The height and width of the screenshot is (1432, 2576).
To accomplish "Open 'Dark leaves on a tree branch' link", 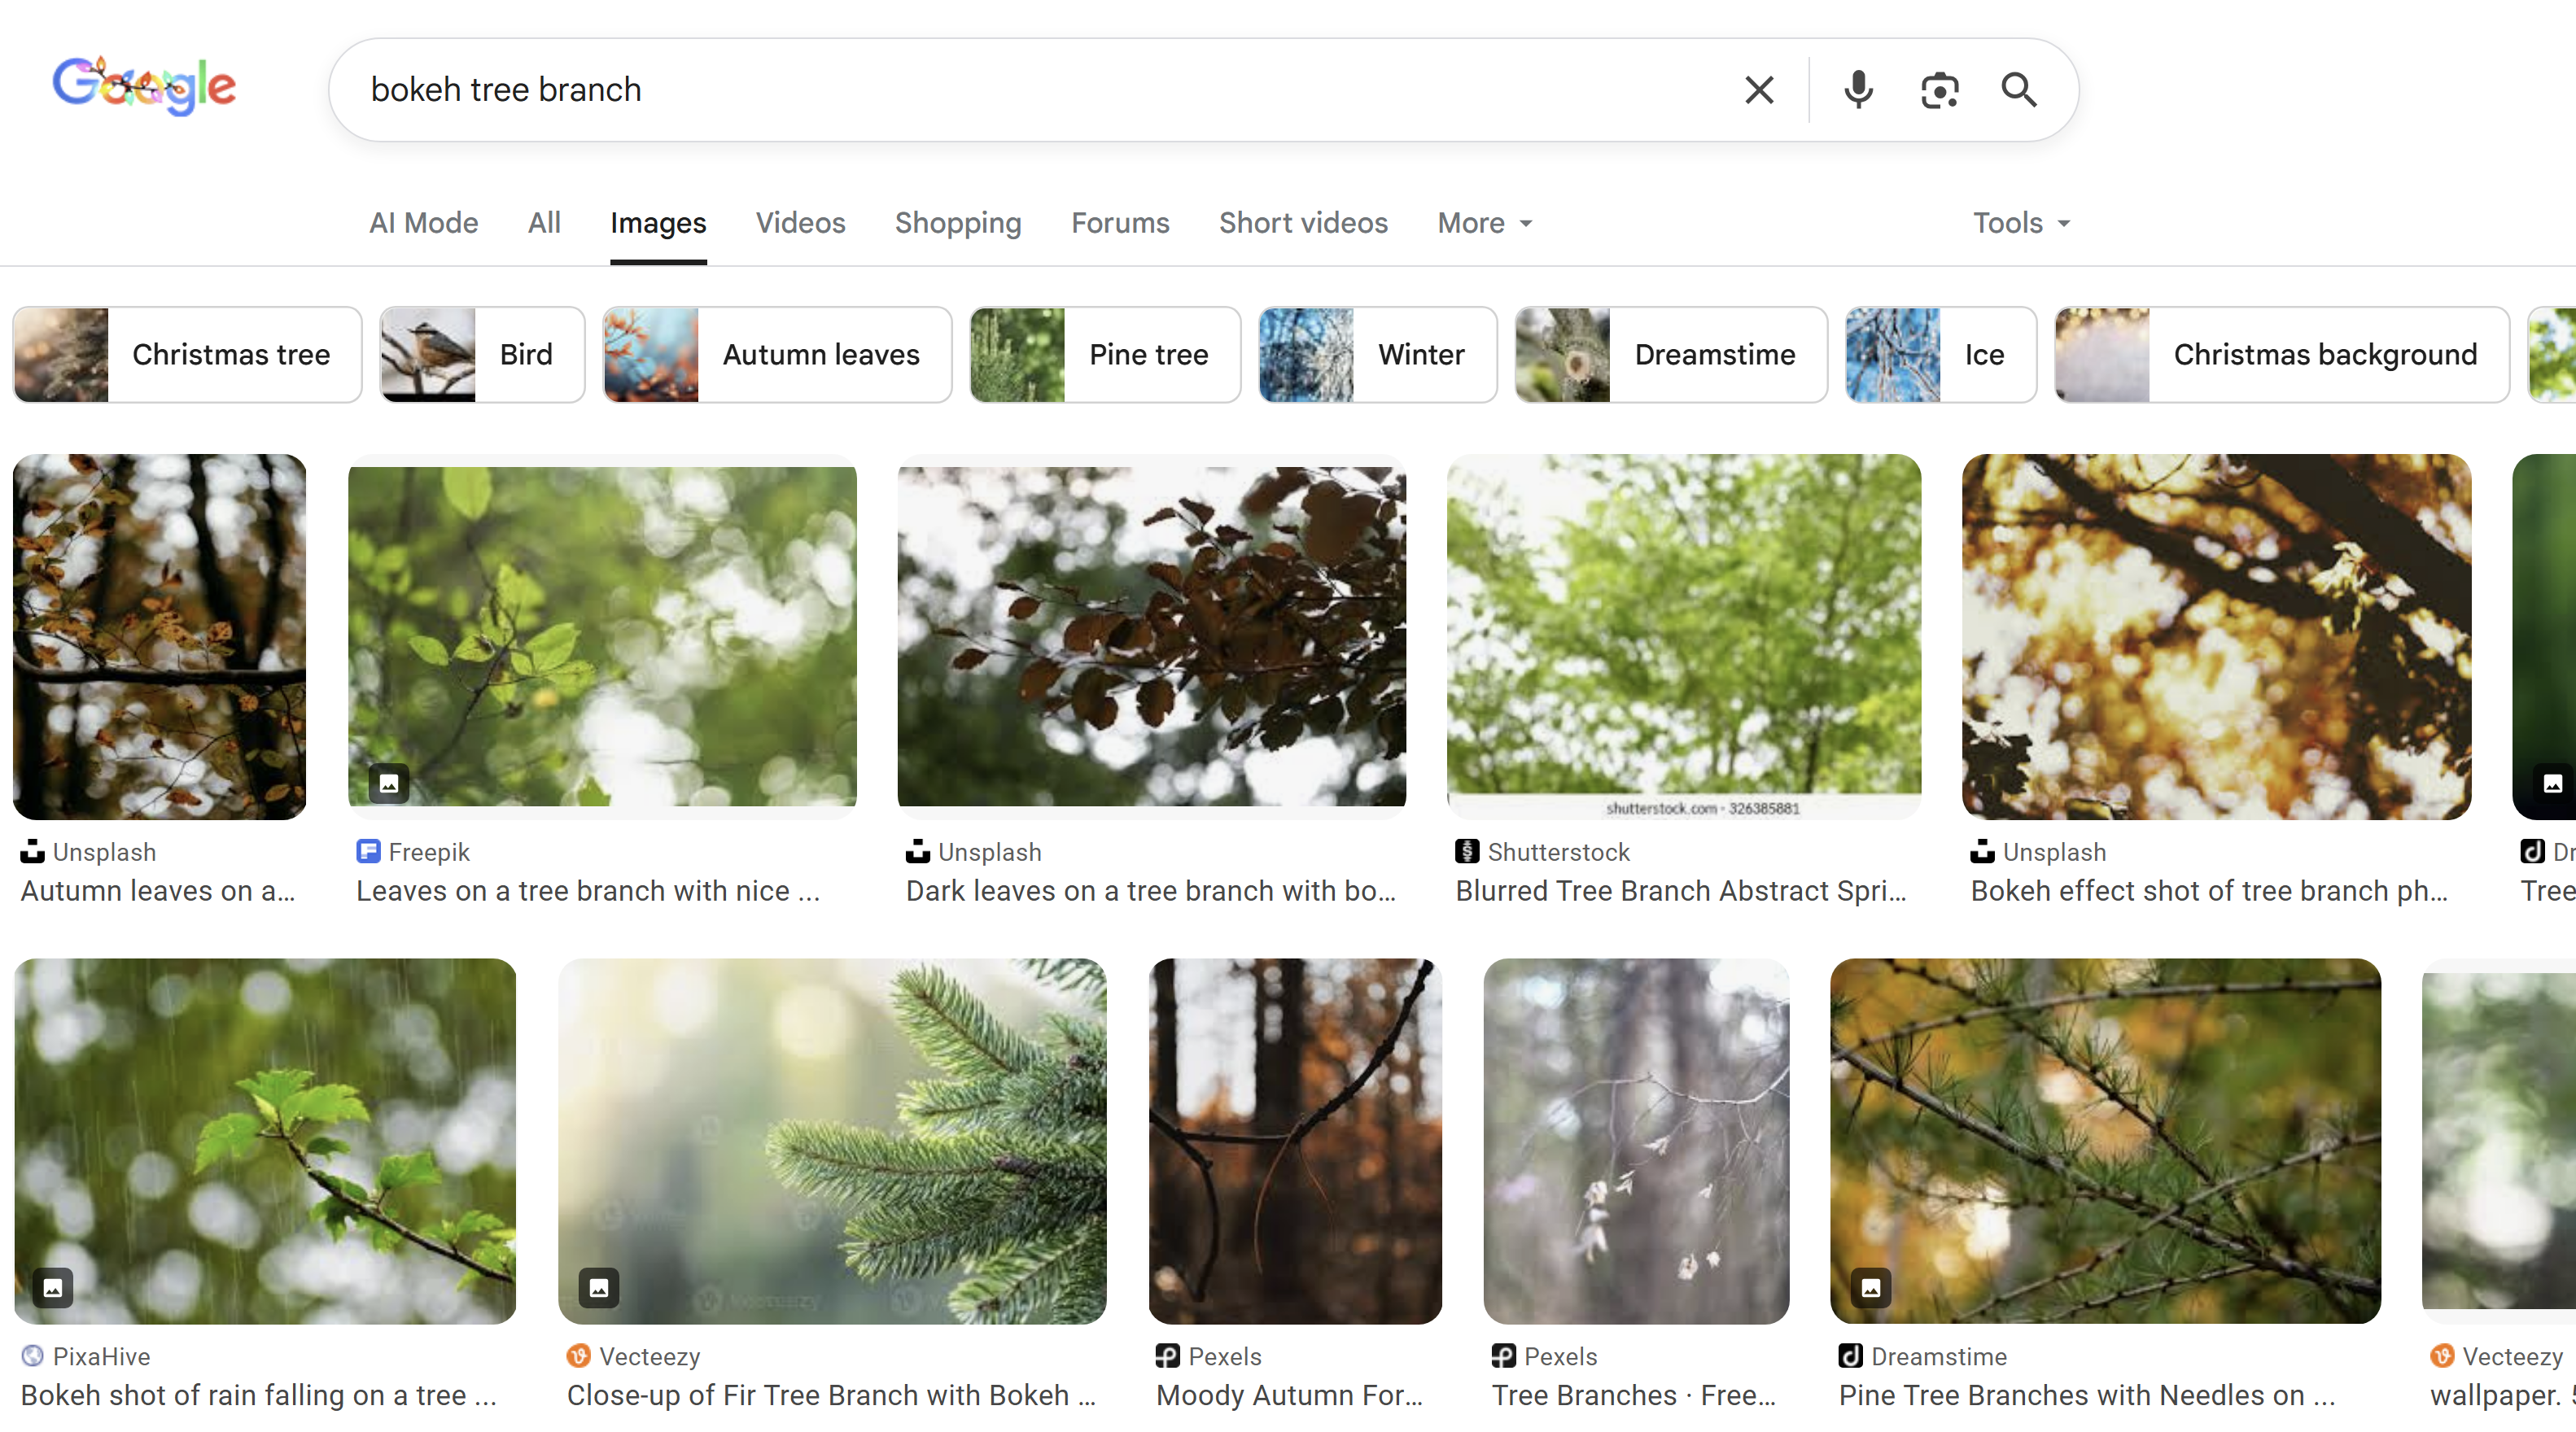I will point(1150,891).
